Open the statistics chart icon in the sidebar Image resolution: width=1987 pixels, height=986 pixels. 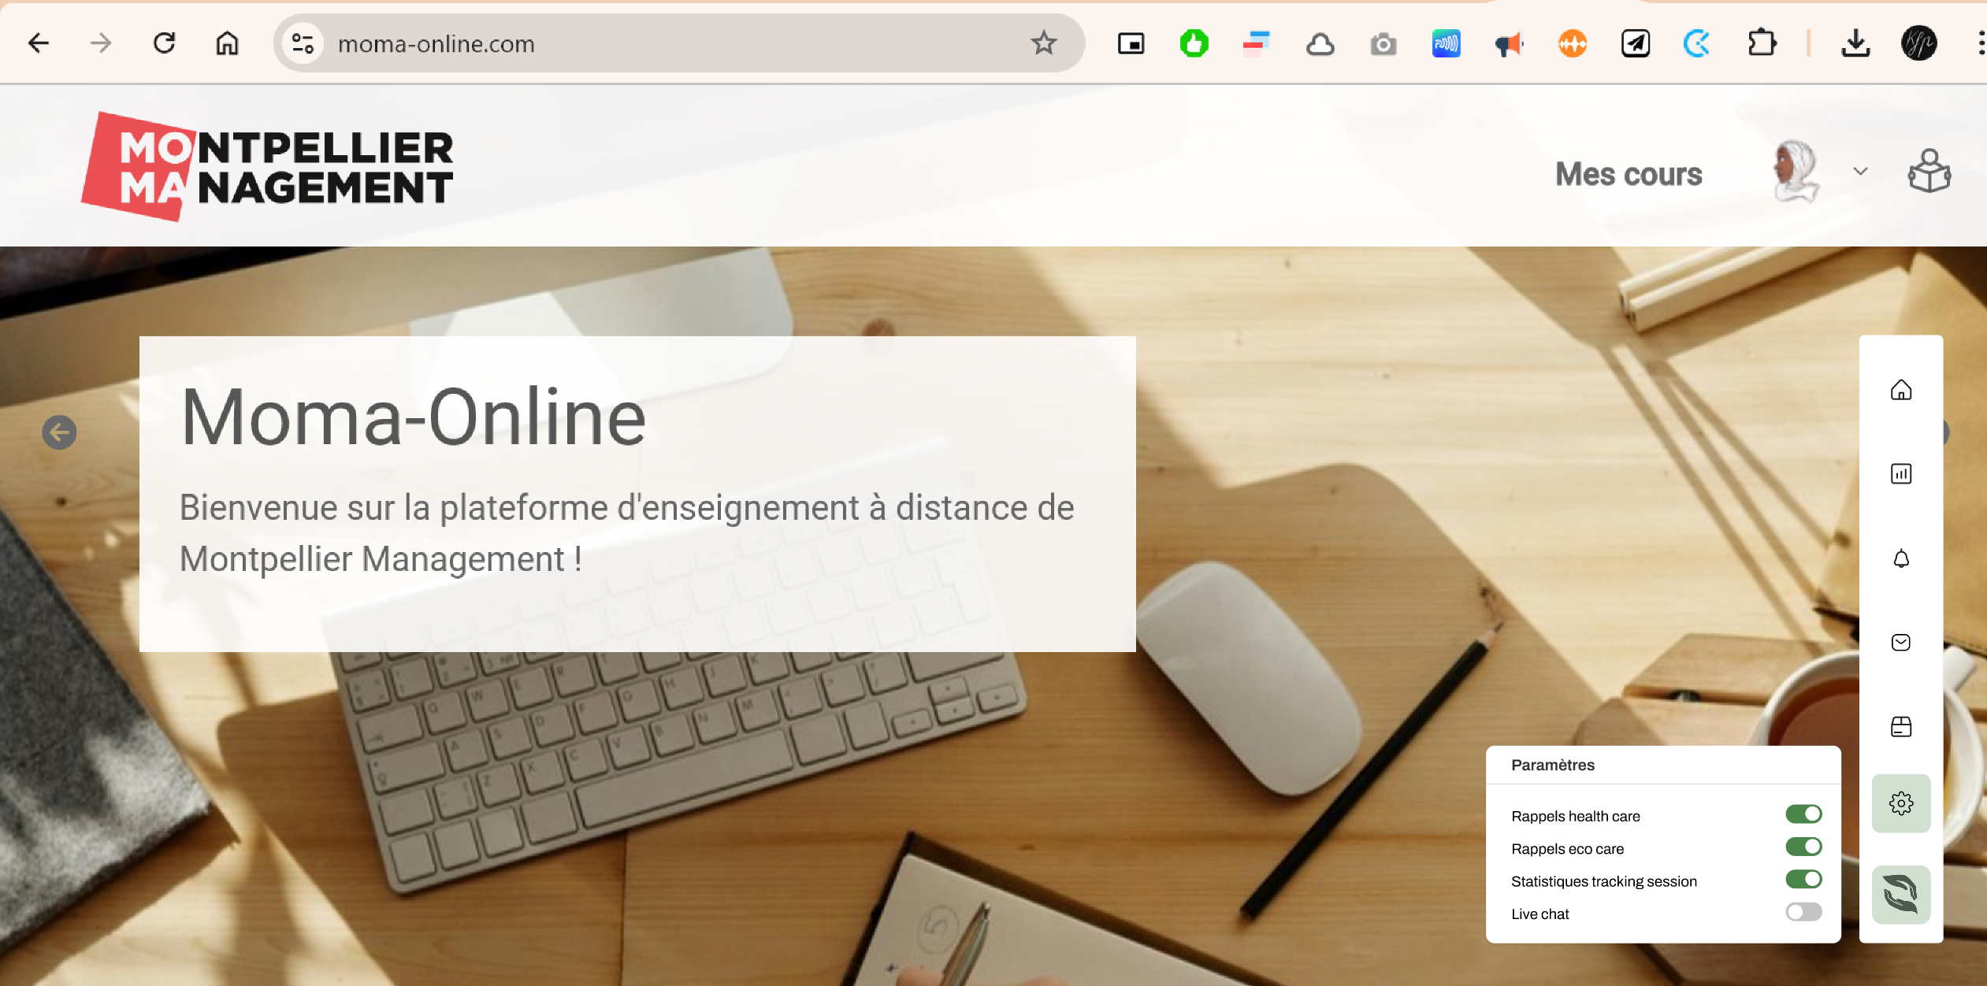point(1901,473)
